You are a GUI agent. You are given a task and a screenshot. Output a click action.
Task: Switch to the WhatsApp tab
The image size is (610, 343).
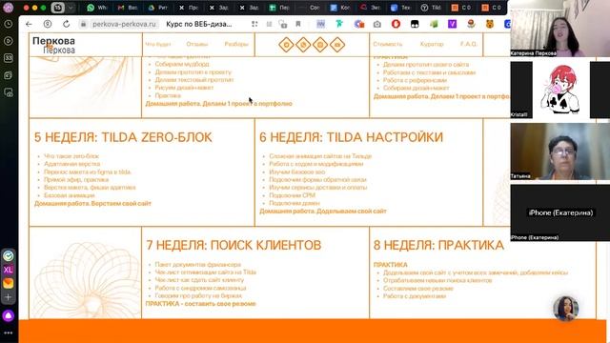97,8
